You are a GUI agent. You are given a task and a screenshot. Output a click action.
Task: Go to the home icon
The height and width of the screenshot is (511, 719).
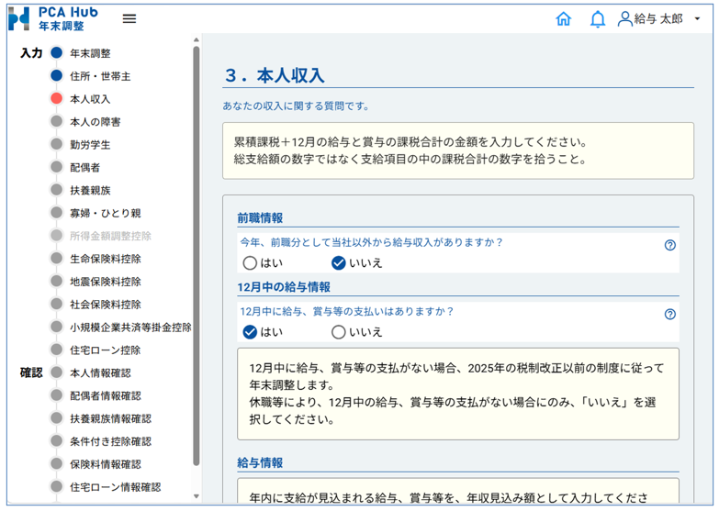coord(564,18)
